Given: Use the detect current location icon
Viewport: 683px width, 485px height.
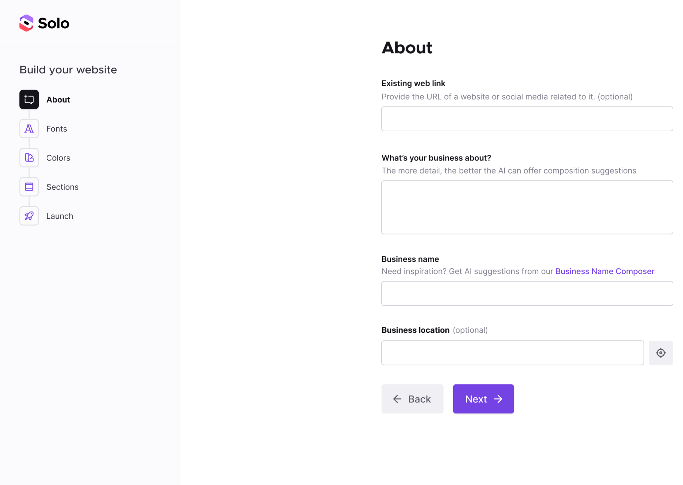Looking at the screenshot, I should pyautogui.click(x=660, y=353).
